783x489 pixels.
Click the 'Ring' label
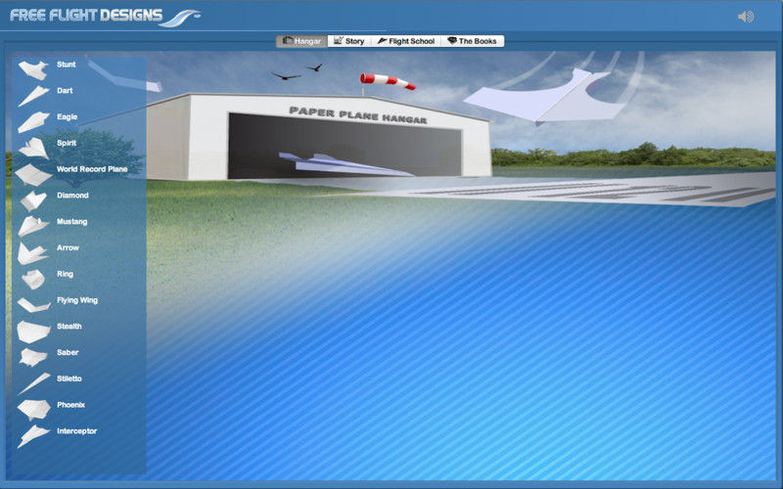65,274
